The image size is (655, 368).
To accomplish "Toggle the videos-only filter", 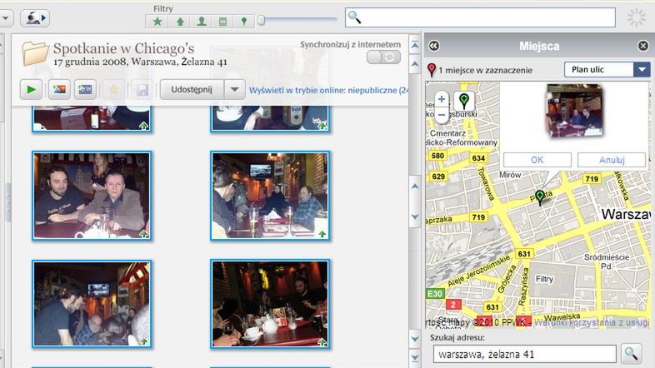I will (x=222, y=22).
